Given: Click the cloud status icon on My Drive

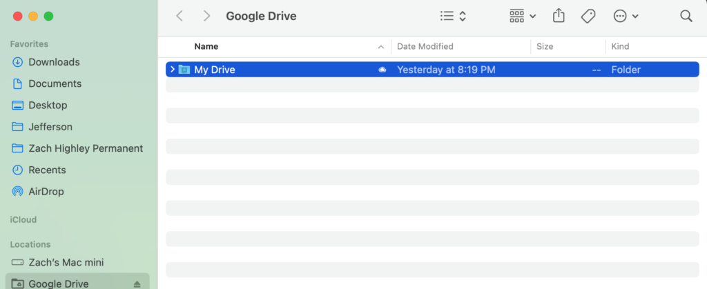Looking at the screenshot, I should pos(382,70).
